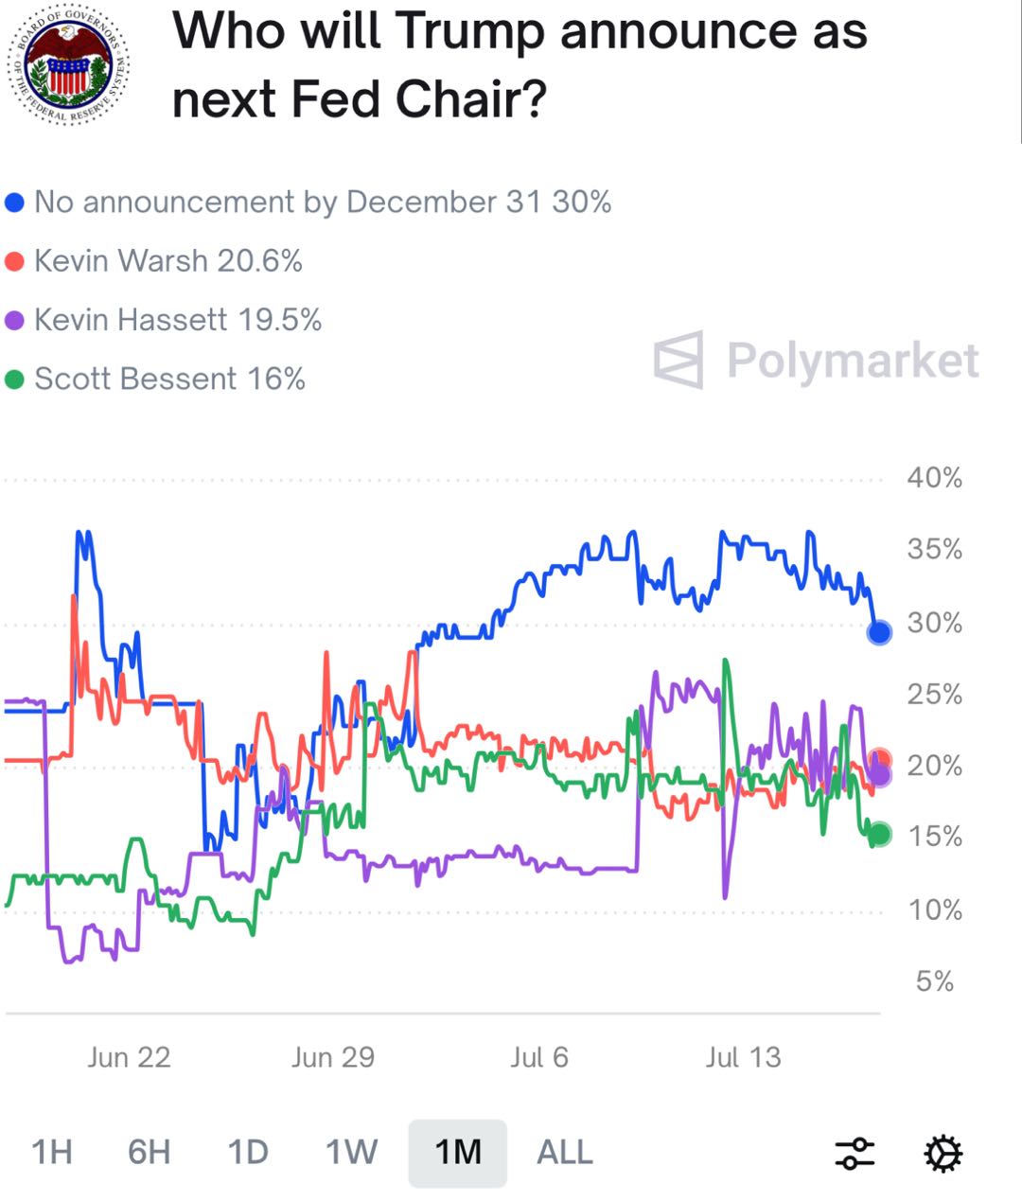
Task: Select the blue end-of-line chart marker
Action: coord(880,632)
